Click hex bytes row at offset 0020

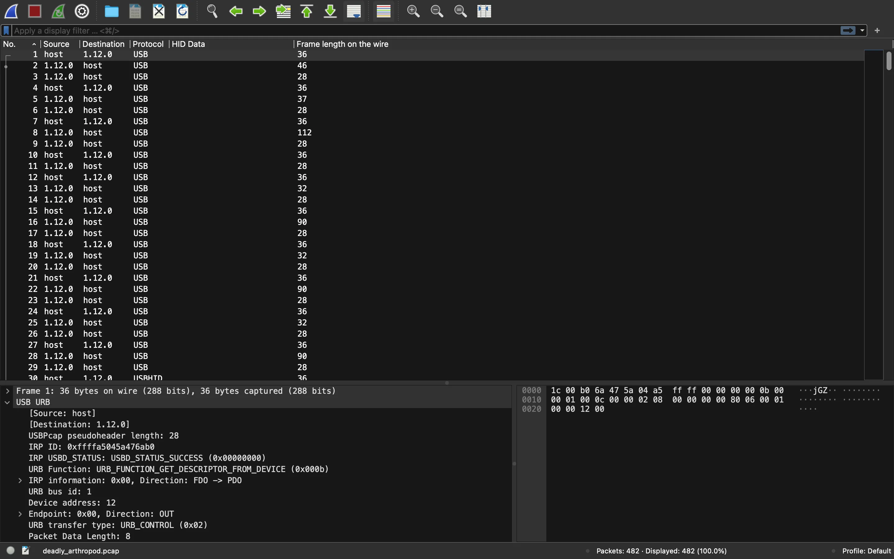click(x=577, y=409)
